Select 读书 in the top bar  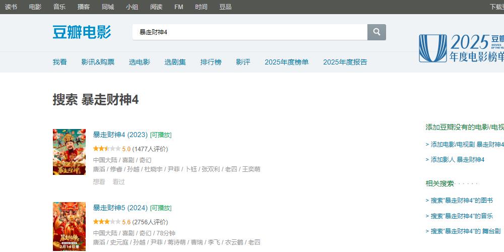(11, 7)
